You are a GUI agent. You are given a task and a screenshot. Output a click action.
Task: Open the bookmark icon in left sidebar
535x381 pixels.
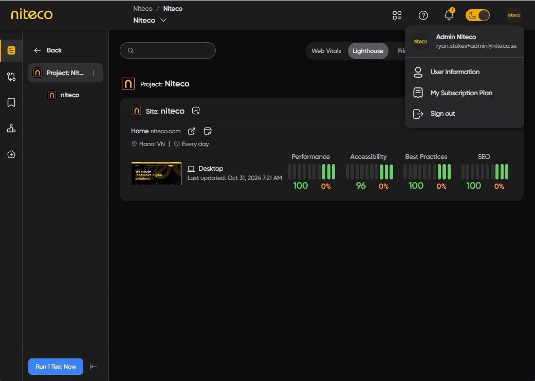(x=11, y=102)
